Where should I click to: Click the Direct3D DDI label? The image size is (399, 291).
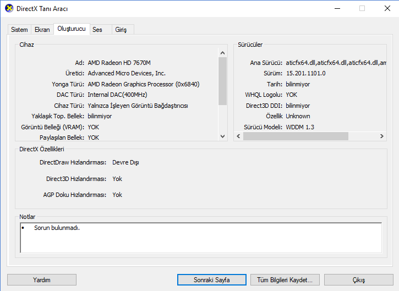click(x=264, y=106)
